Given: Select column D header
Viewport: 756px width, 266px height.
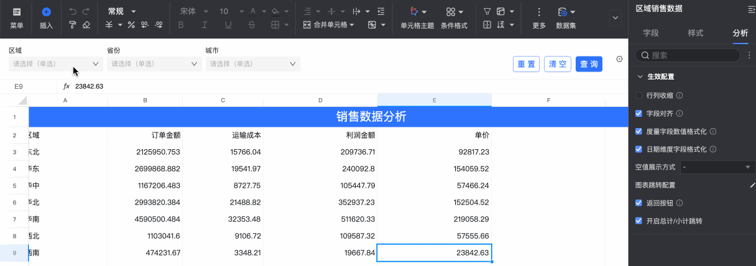Looking at the screenshot, I should 320,100.
